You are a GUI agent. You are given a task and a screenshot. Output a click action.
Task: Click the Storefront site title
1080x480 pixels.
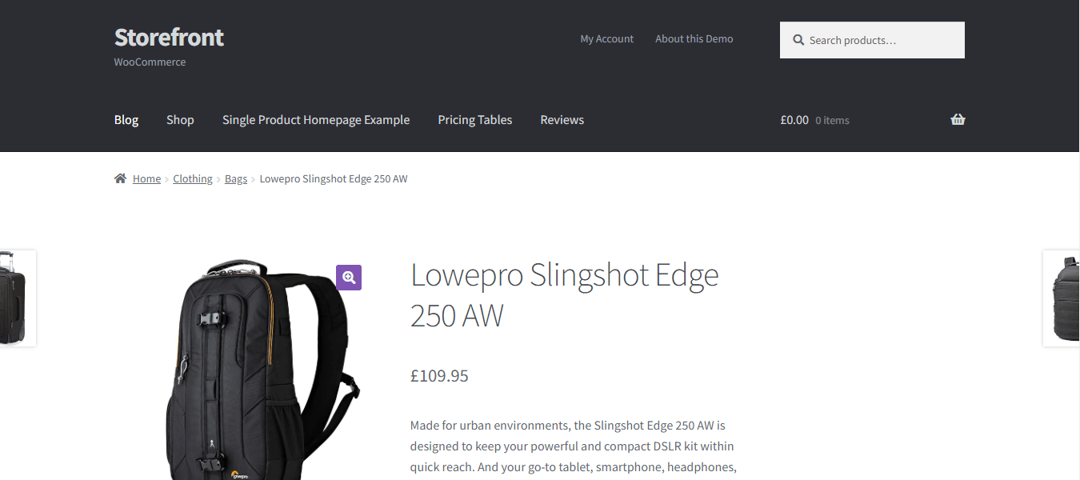point(169,37)
